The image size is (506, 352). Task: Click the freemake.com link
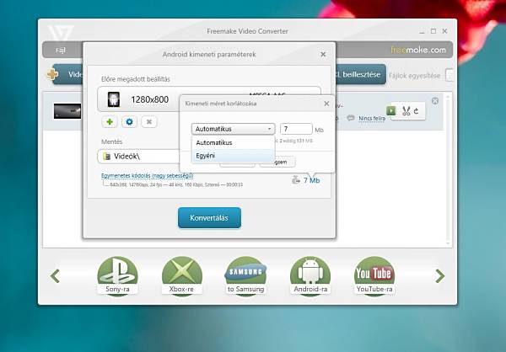click(x=418, y=50)
